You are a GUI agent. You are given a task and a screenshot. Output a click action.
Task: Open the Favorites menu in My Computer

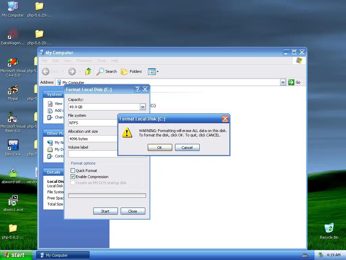click(x=84, y=61)
